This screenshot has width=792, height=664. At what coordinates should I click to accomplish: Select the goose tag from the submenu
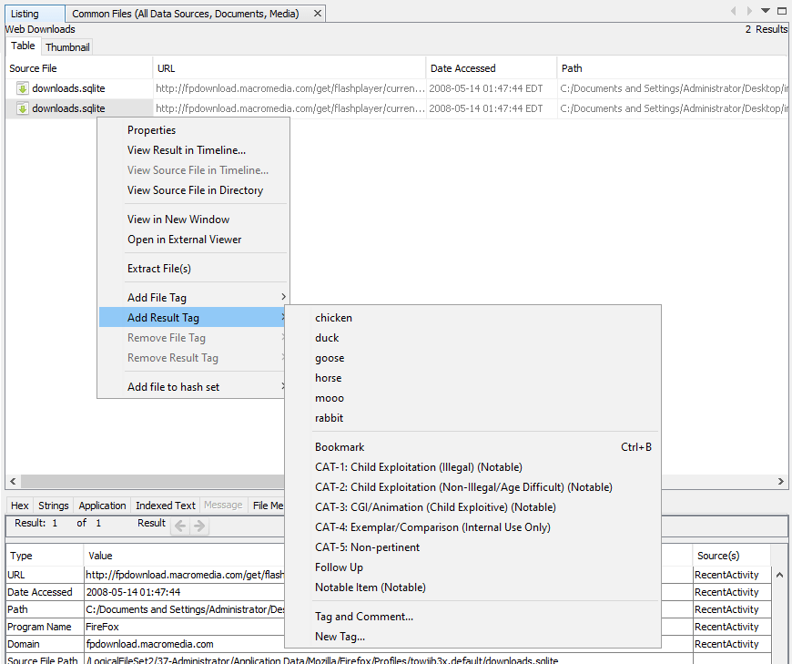(329, 357)
